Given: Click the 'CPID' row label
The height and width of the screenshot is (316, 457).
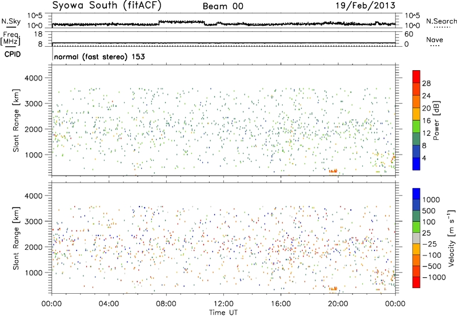Looking at the screenshot, I should tap(13, 54).
